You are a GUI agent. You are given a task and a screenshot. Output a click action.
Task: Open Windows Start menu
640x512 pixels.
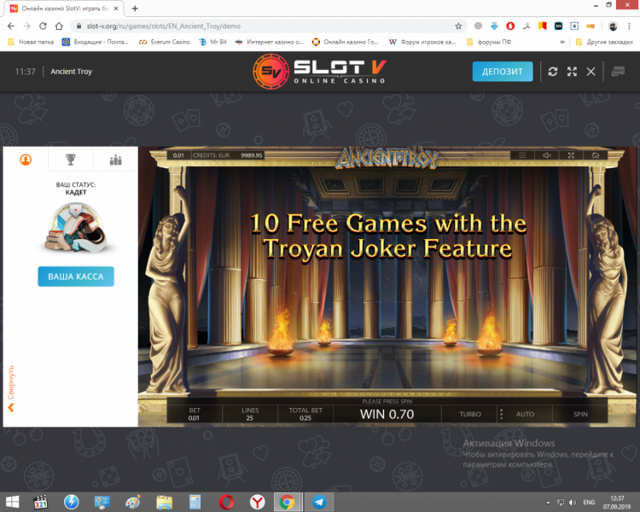coord(12,502)
